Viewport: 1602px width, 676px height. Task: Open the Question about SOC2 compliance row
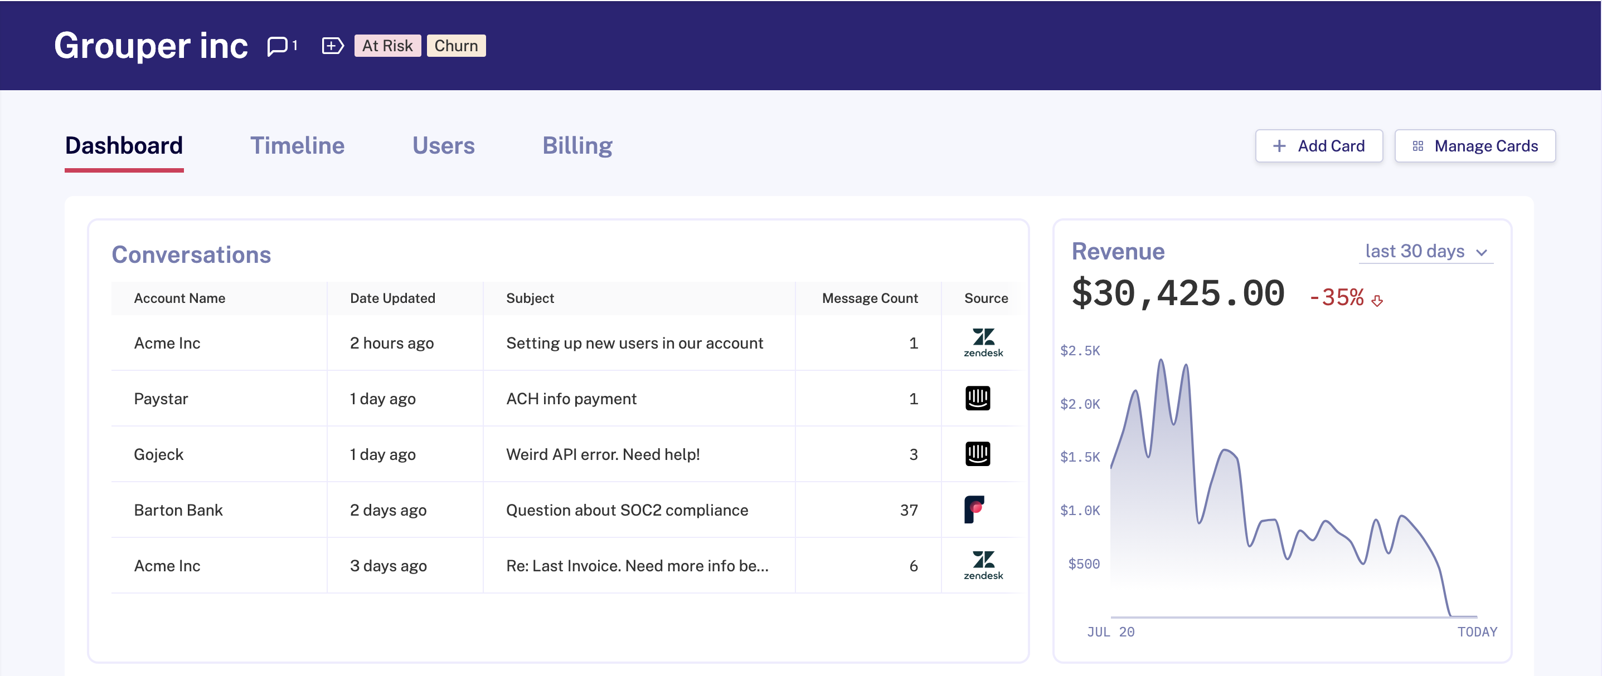click(x=626, y=510)
